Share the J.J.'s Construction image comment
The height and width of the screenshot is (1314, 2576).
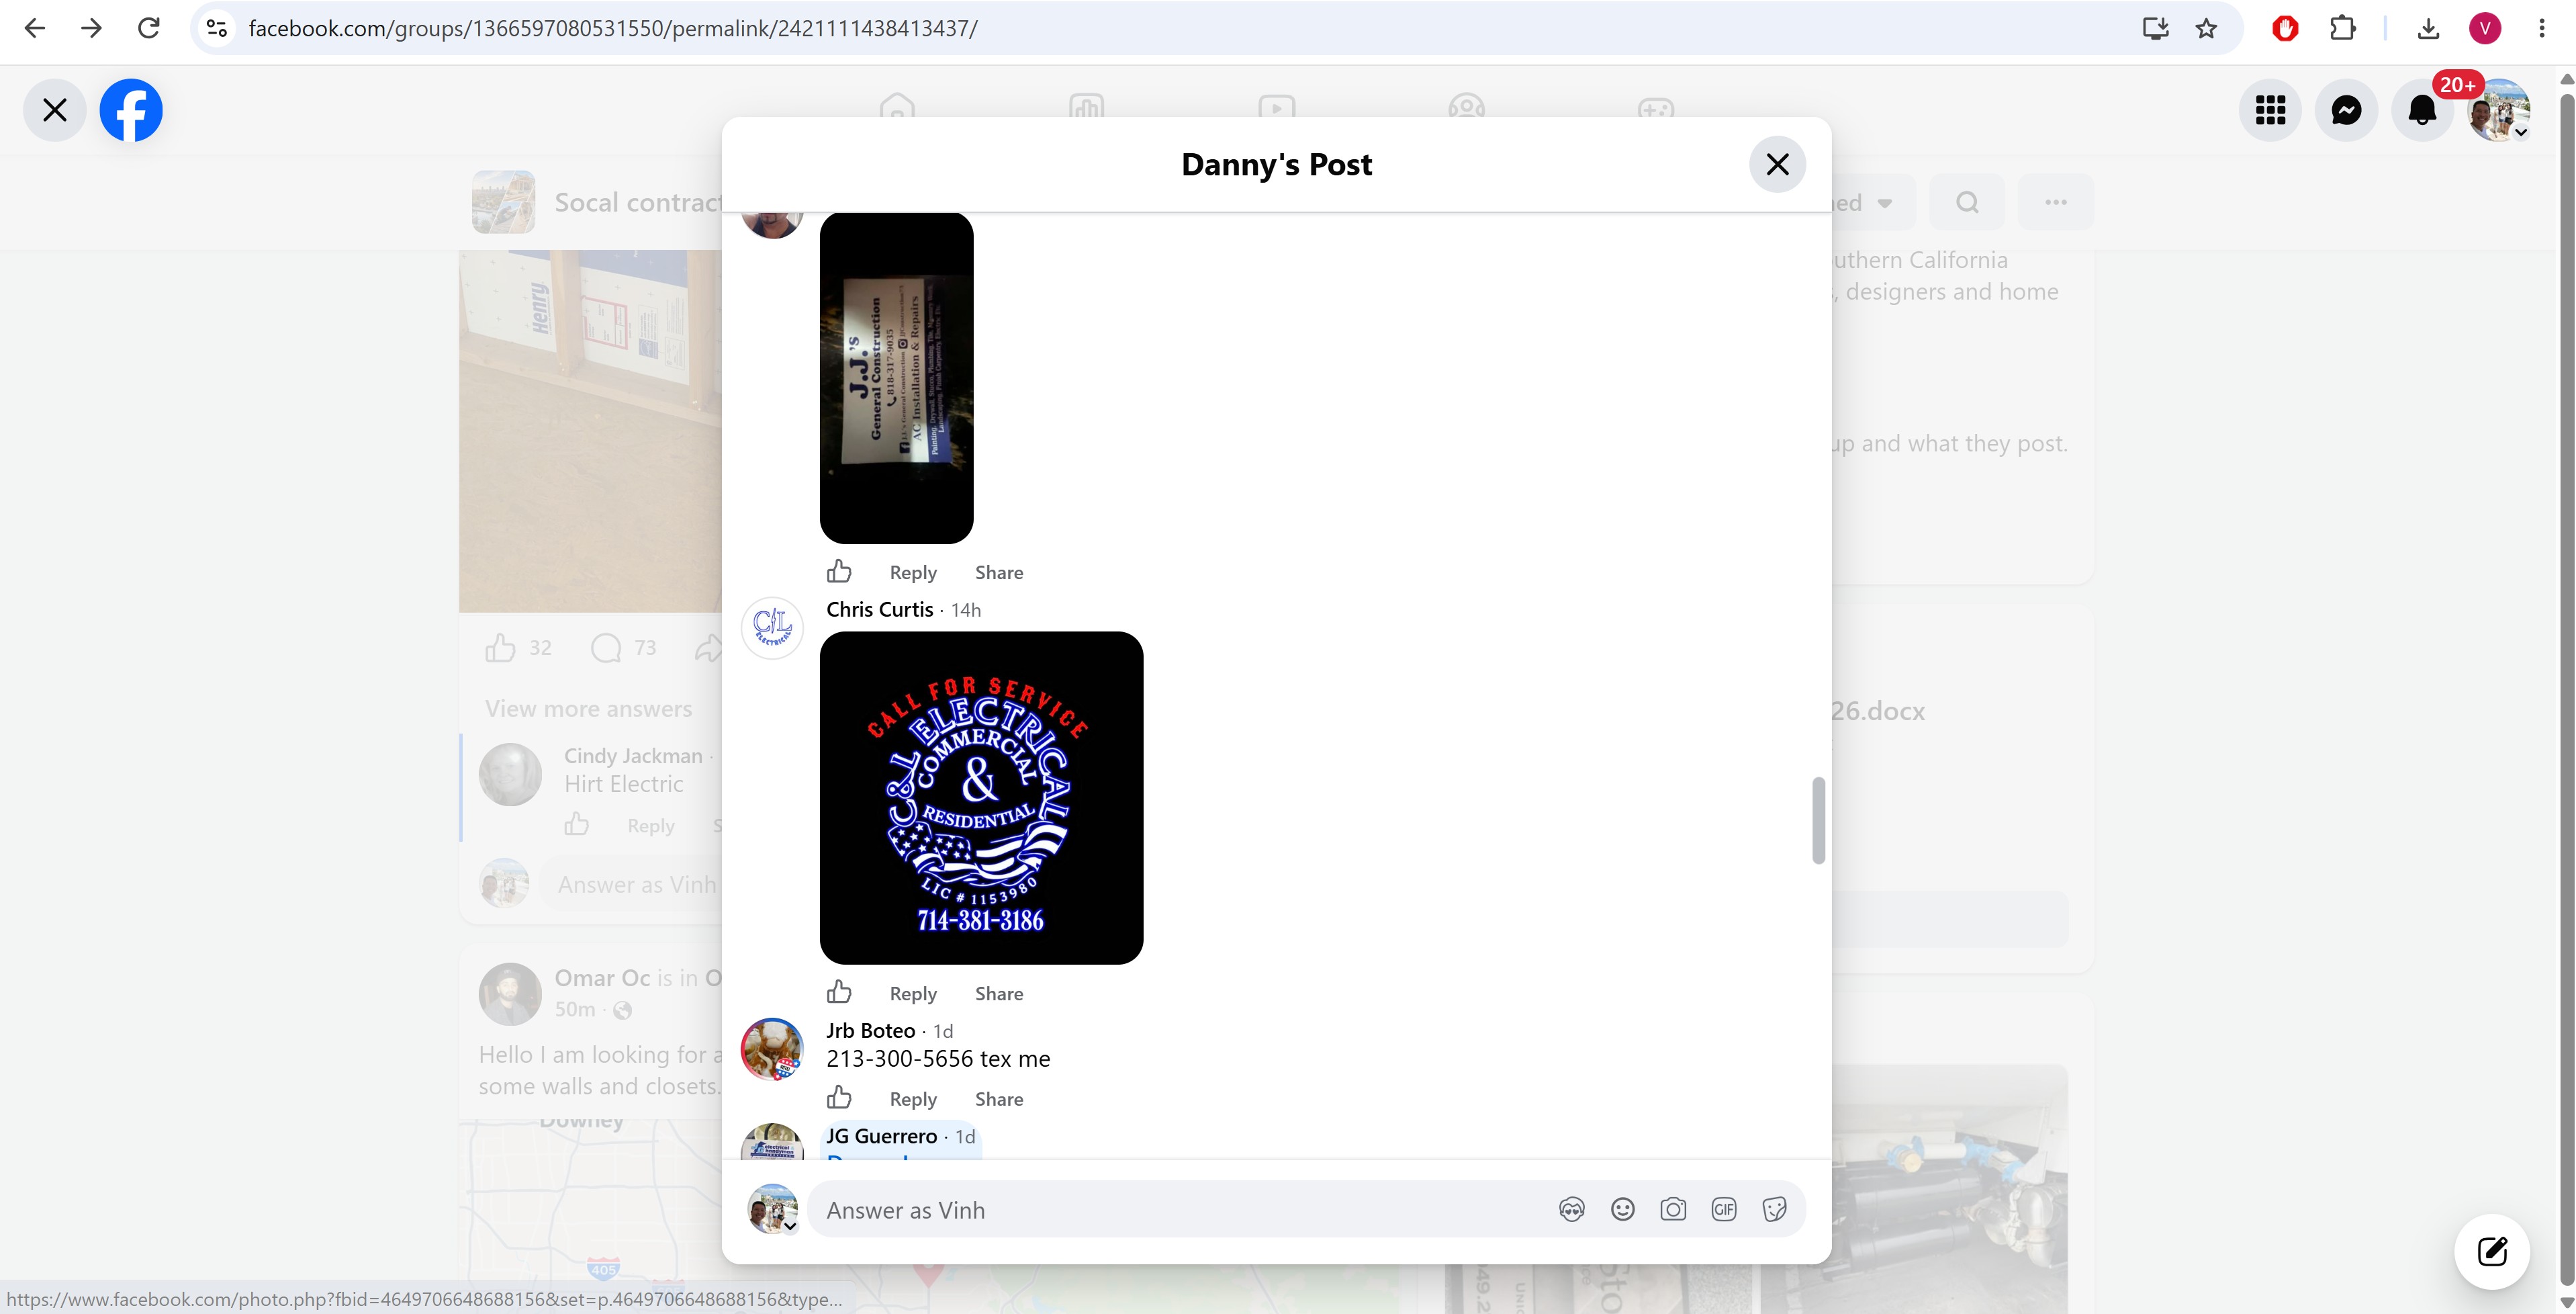(x=999, y=572)
